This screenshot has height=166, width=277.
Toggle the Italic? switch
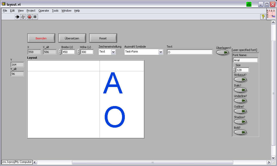[240, 90]
